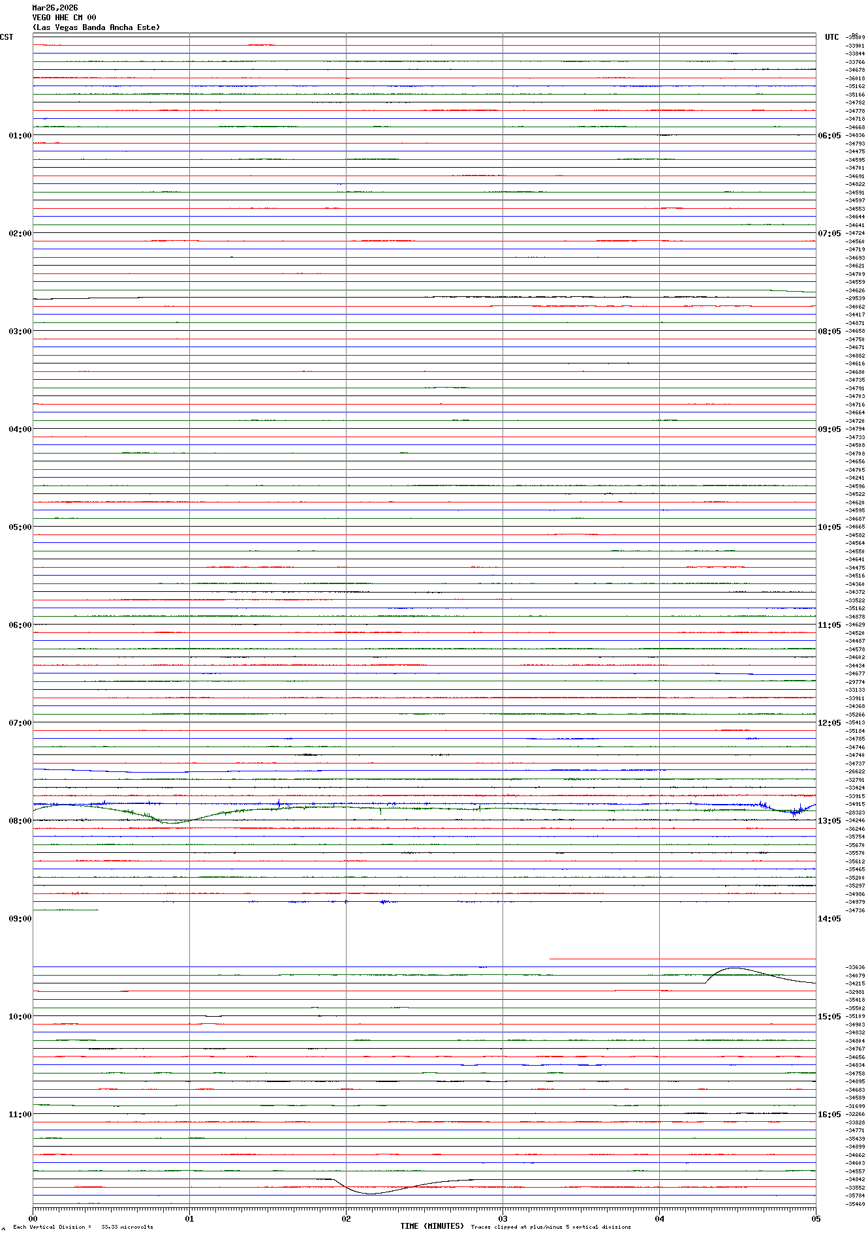The width and height of the screenshot is (868, 1236).
Task: Click the 00 minute tick on x-axis
Action: [33, 1218]
